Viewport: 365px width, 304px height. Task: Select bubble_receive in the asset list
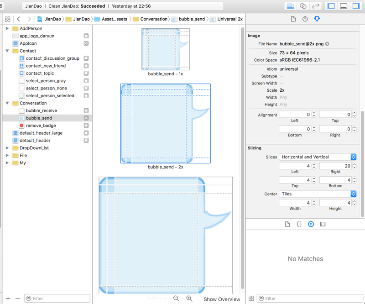41,110
